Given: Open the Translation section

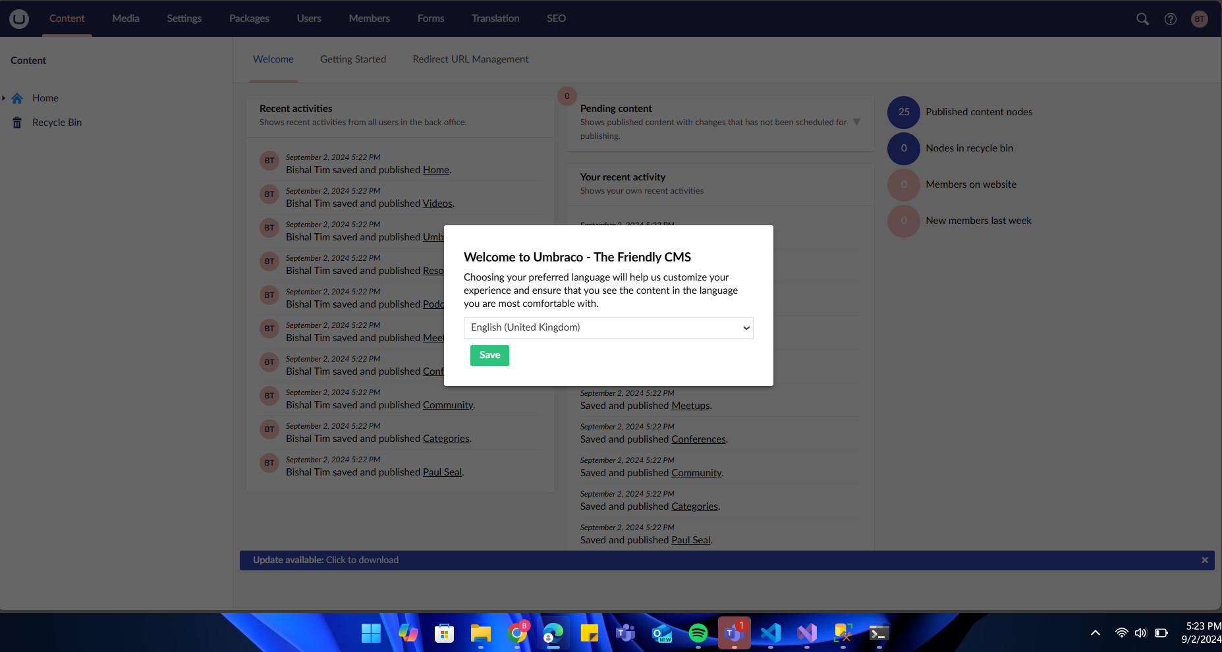Looking at the screenshot, I should point(495,18).
